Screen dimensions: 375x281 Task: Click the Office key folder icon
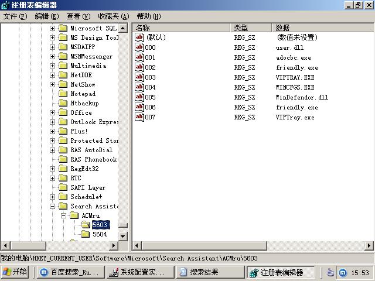pos(63,112)
